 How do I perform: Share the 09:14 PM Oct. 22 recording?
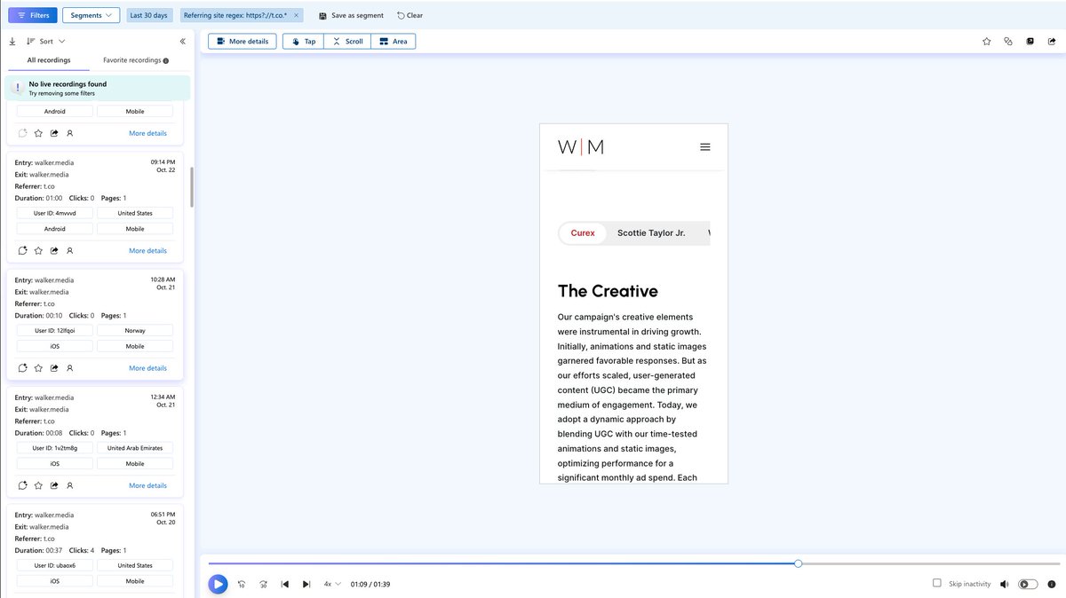pyautogui.click(x=54, y=250)
